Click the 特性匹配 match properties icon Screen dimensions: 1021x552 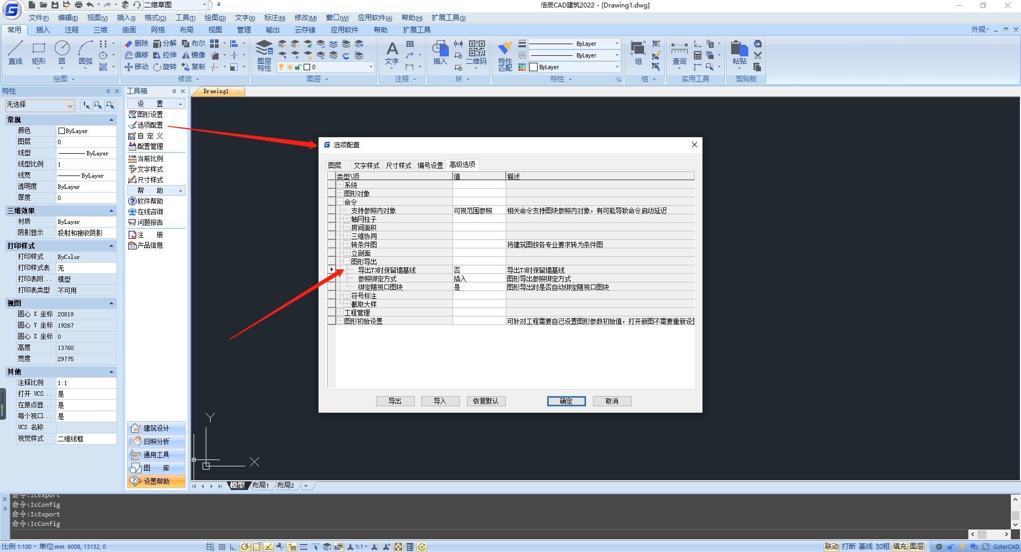pos(505,55)
